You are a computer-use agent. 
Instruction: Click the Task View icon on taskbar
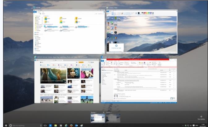click(x=45, y=125)
